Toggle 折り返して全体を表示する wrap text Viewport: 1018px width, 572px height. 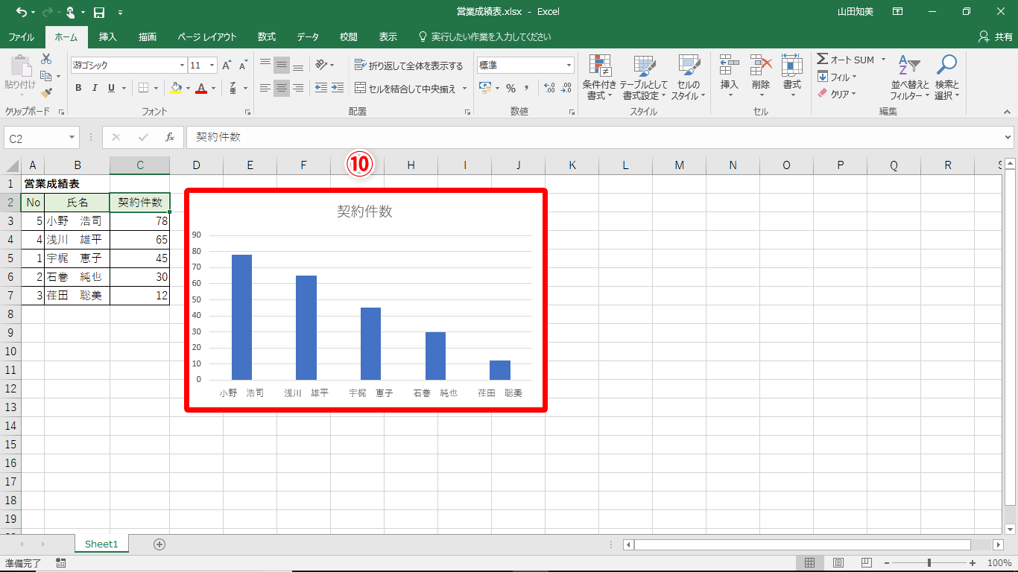click(x=409, y=66)
